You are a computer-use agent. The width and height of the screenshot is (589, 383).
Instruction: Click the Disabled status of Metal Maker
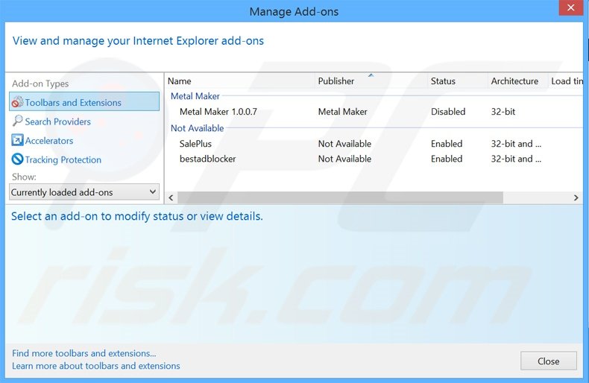(448, 112)
